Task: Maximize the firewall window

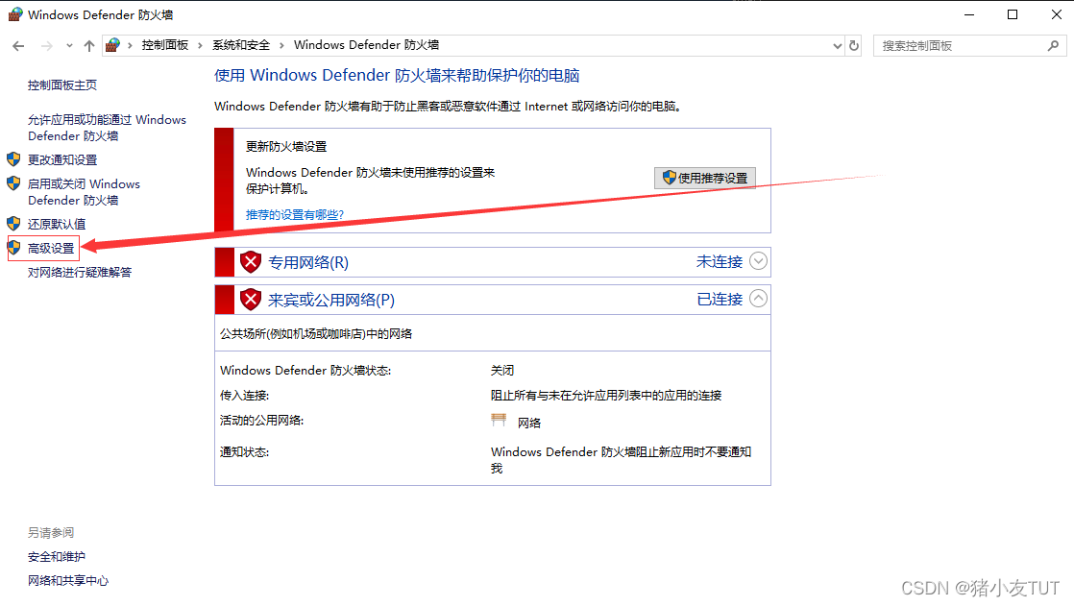Action: (x=1013, y=14)
